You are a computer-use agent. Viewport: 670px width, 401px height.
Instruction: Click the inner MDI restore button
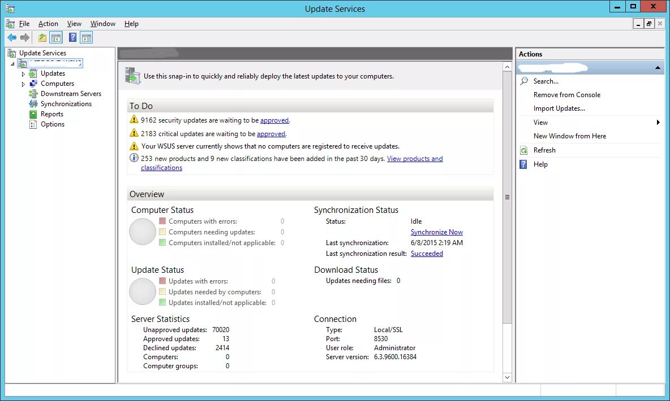point(649,24)
